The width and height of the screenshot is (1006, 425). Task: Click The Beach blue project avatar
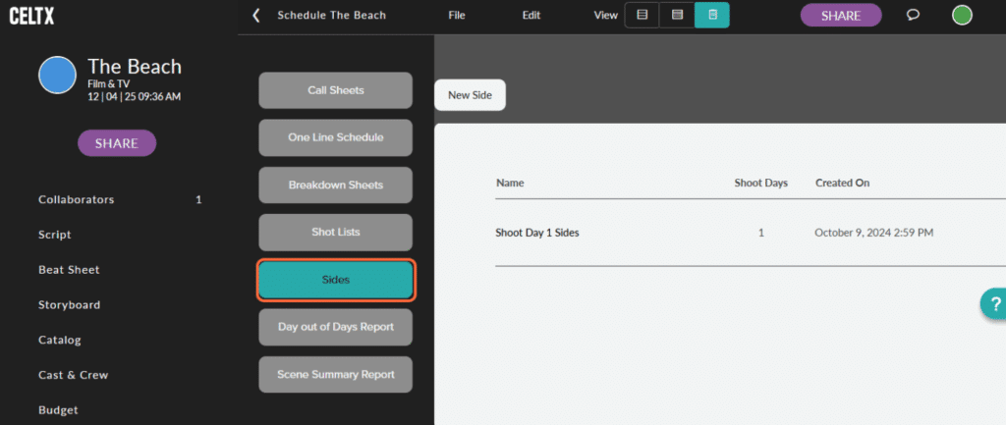pos(58,75)
